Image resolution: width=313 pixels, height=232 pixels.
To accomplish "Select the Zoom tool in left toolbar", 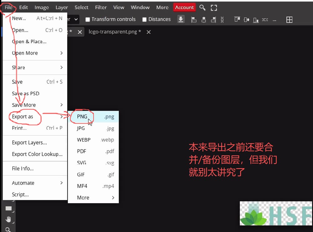I will (8, 229).
